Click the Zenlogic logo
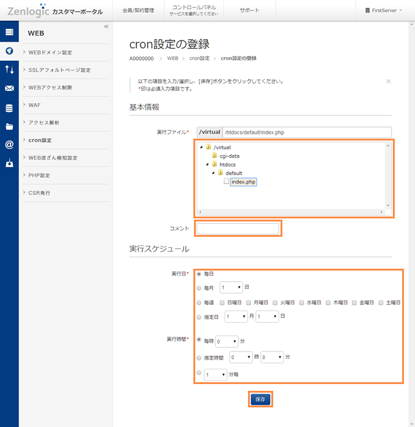415x427 pixels. [x=28, y=11]
